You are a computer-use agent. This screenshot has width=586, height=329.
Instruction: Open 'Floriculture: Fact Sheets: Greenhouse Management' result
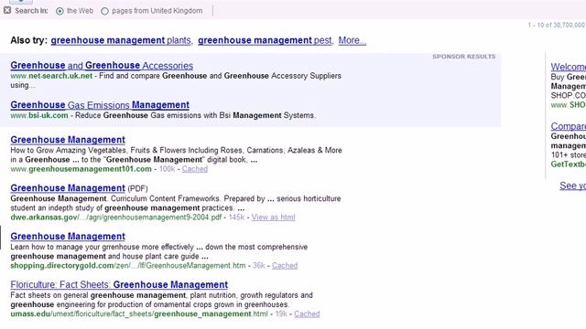pyautogui.click(x=119, y=284)
